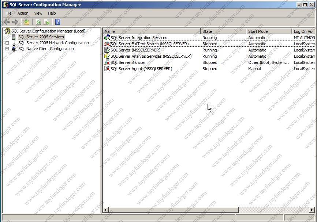This screenshot has height=222, width=317.
Task: Click the Up one level folder icon
Action: (x=26, y=22)
